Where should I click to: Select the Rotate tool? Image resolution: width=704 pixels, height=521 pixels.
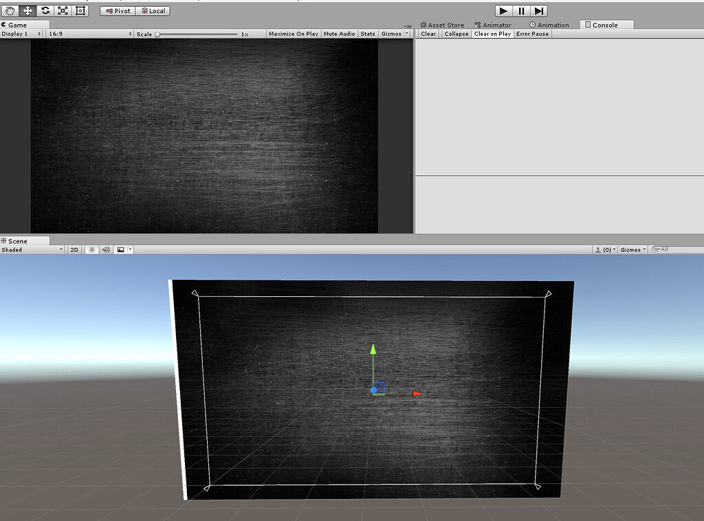(x=43, y=10)
